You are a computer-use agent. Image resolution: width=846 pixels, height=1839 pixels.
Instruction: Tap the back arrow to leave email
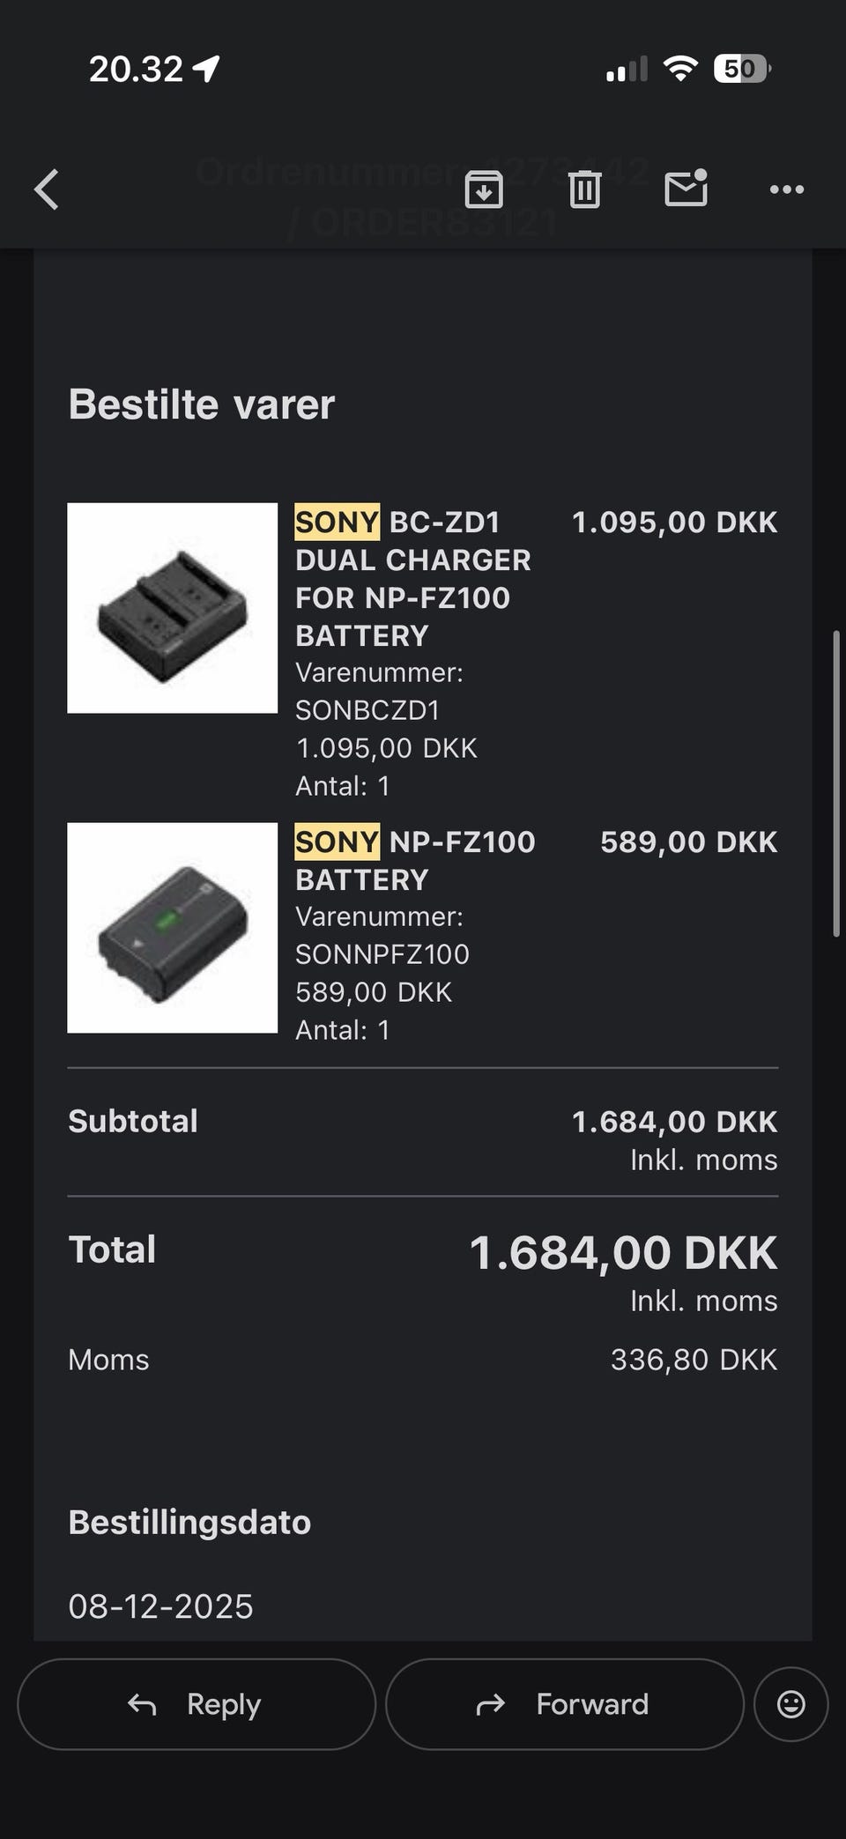[48, 189]
